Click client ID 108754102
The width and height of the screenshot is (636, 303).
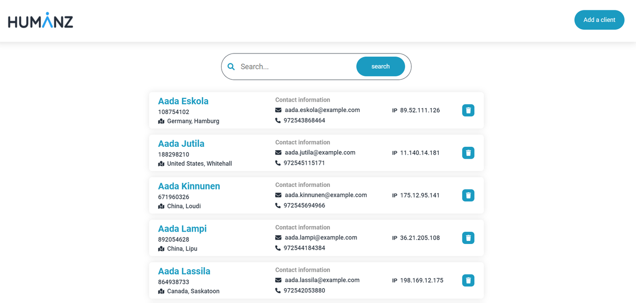(173, 112)
